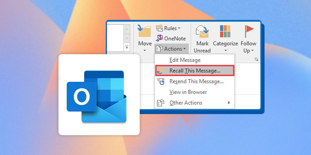Click gallery scroll down arrow

tap(127, 38)
